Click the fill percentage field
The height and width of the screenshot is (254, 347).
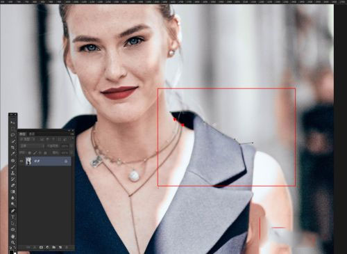point(65,152)
